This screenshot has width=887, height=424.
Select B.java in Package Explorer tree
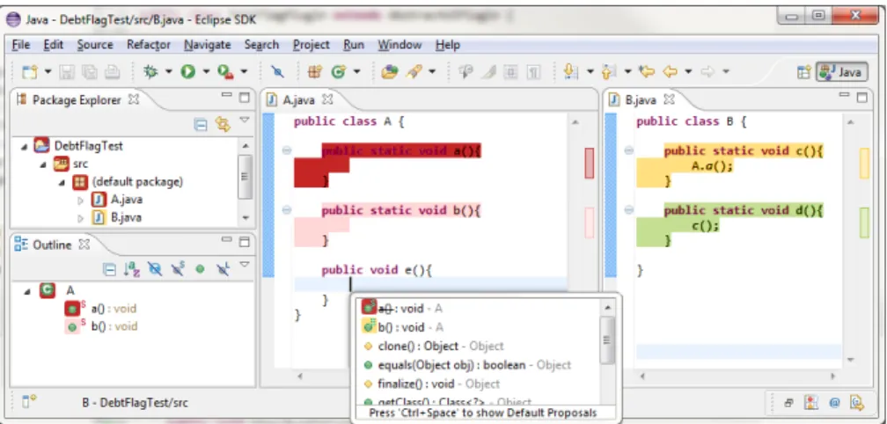pos(116,217)
